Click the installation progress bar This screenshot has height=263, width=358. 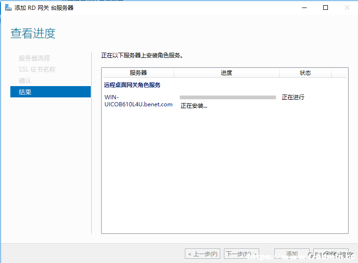pyautogui.click(x=228, y=97)
